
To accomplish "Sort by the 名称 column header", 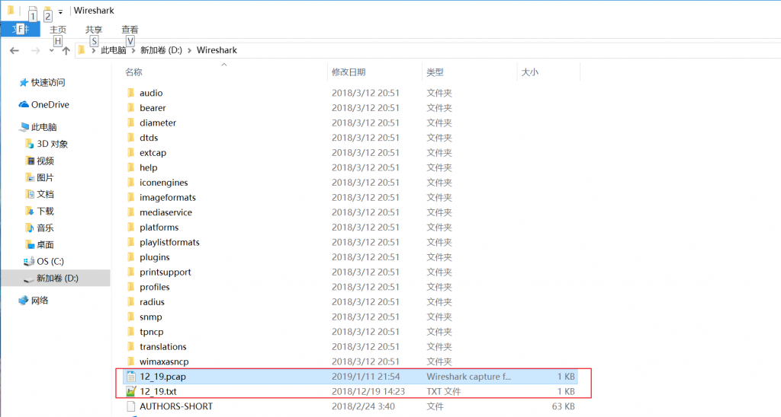I will 133,72.
